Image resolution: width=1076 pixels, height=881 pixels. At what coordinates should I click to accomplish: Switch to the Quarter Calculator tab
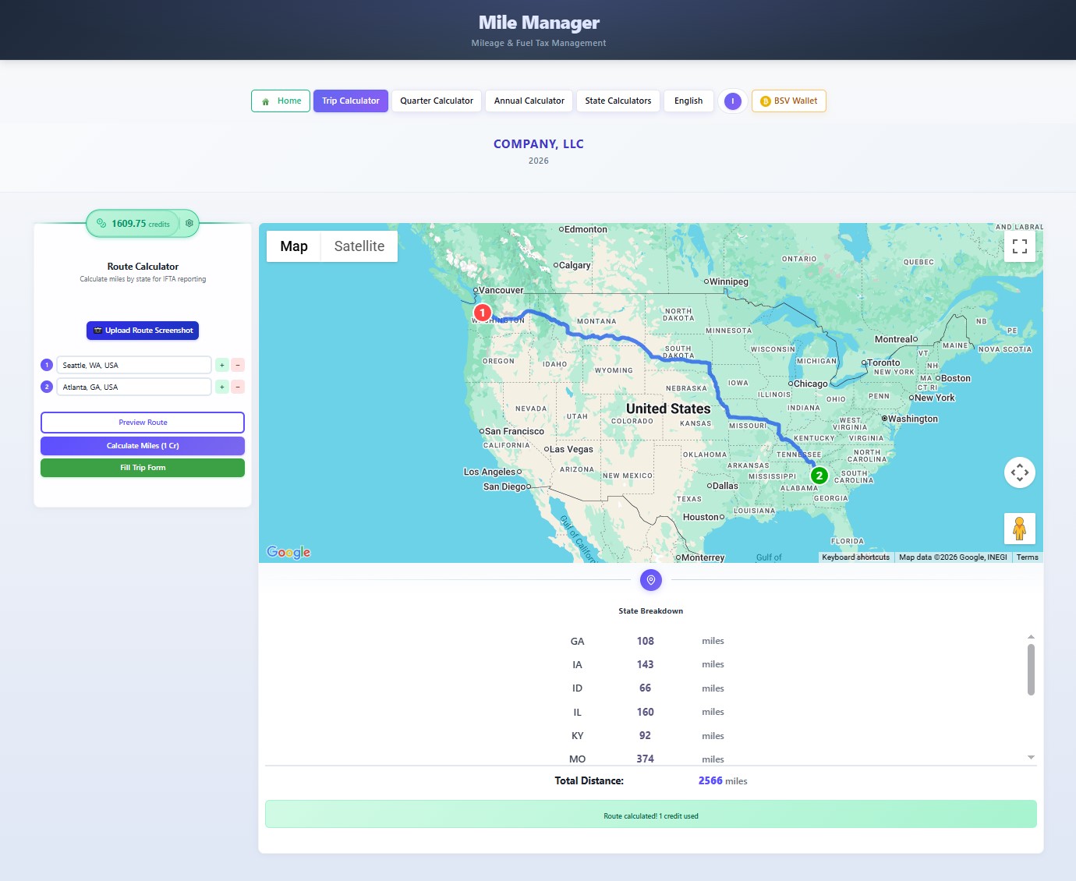click(436, 101)
